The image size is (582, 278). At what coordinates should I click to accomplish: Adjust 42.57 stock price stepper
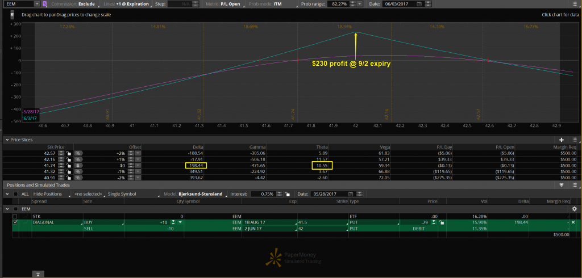click(60, 153)
